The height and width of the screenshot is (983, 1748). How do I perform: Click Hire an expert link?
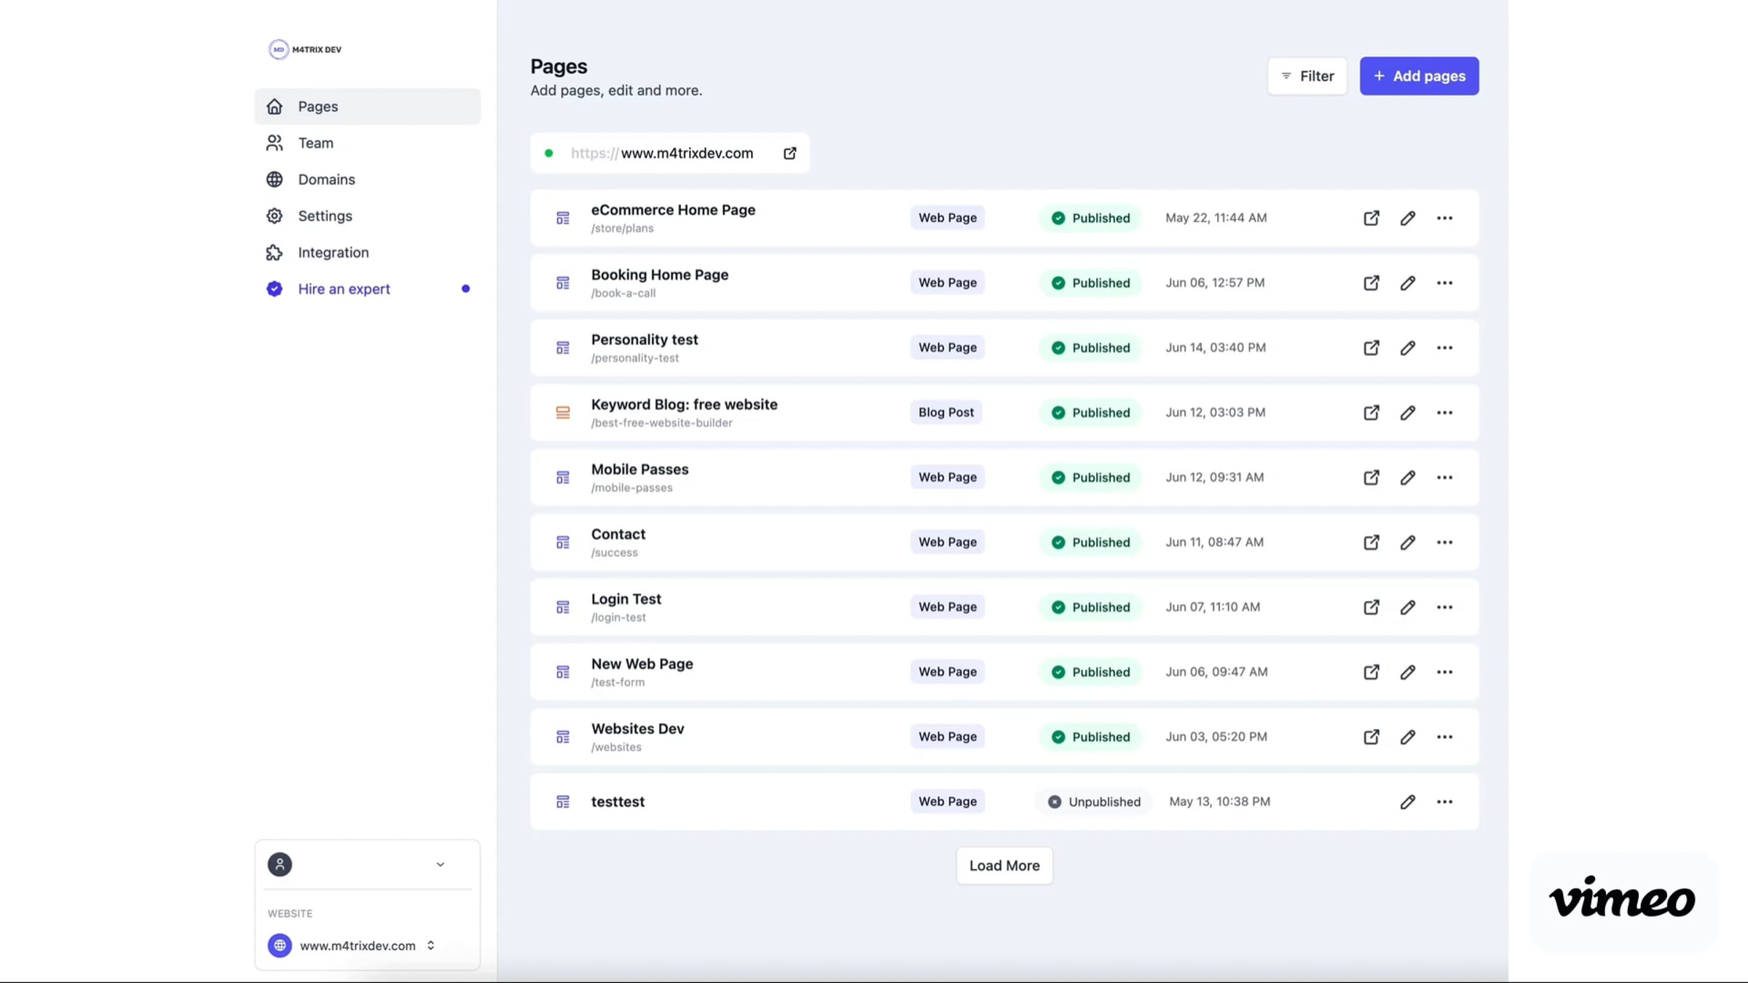343,288
